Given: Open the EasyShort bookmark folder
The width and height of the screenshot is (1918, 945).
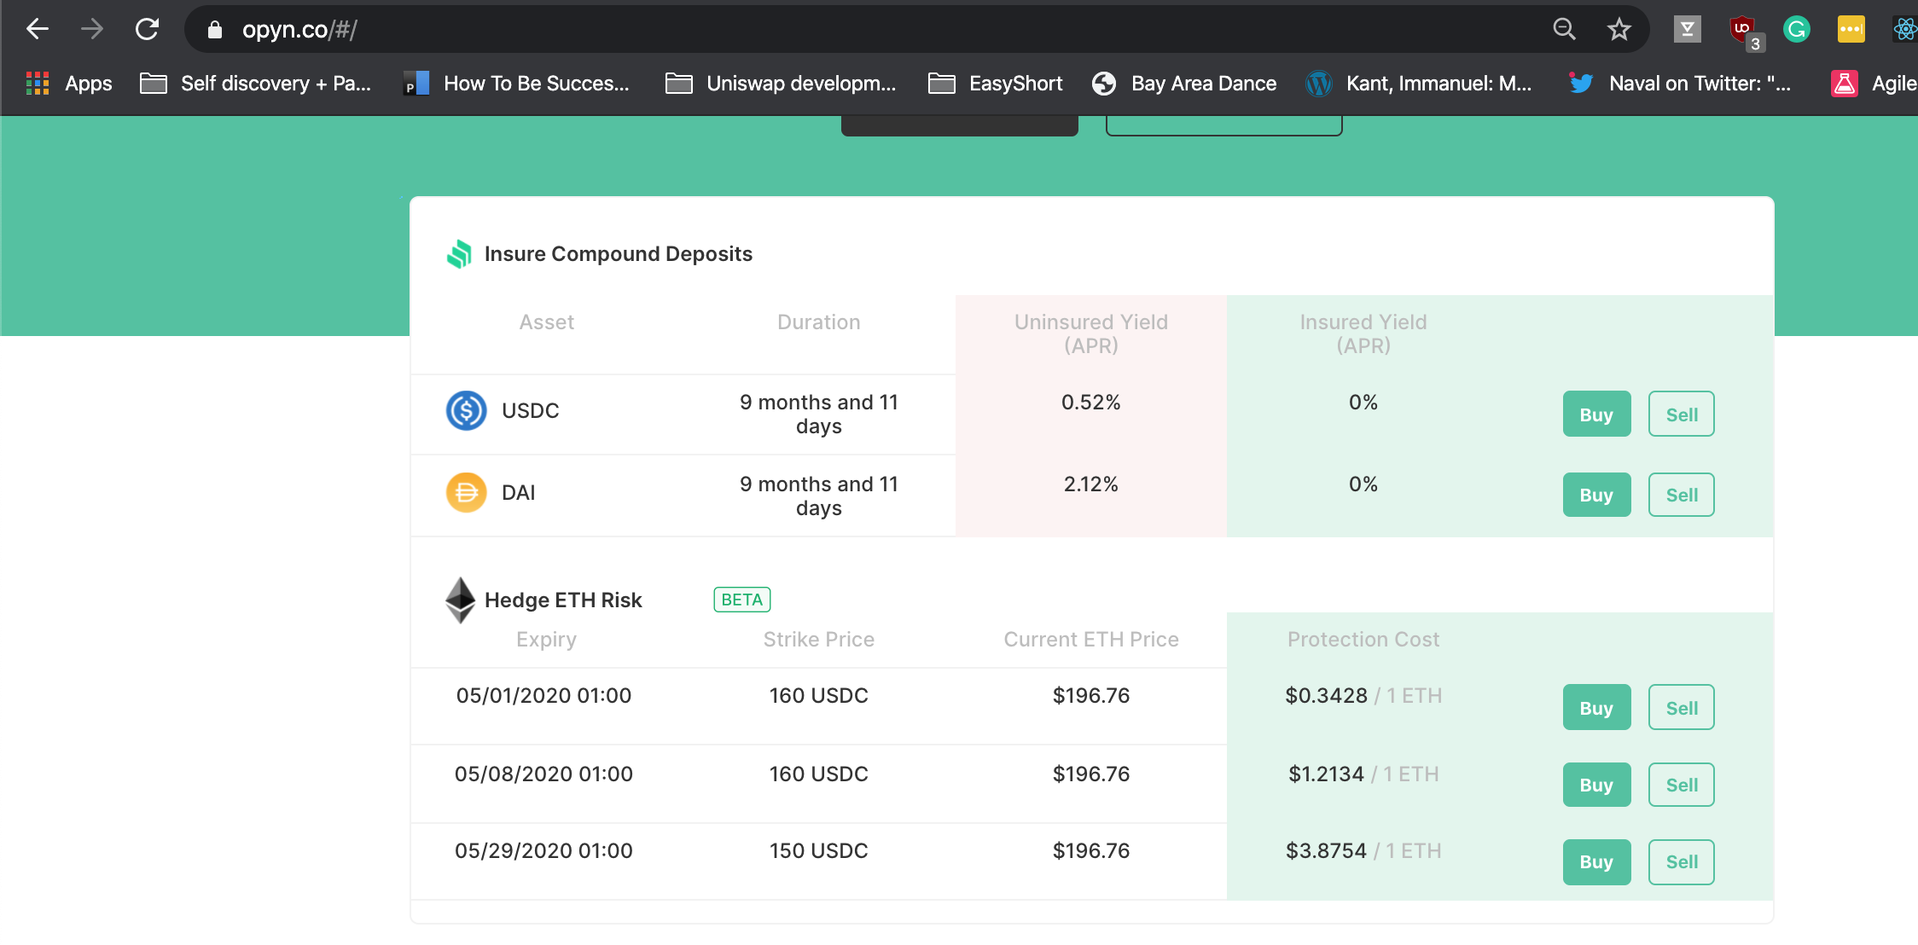Looking at the screenshot, I should 995,84.
